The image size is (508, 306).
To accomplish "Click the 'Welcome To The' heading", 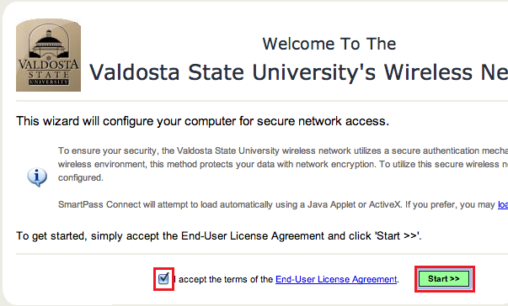I will (x=329, y=44).
